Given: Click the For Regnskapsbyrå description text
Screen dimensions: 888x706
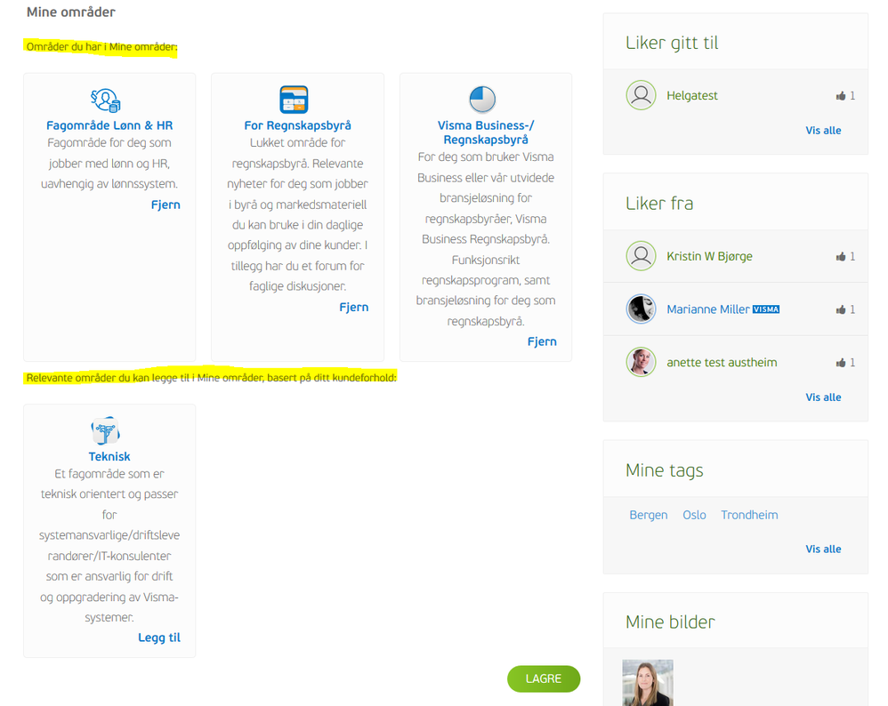Looking at the screenshot, I should [297, 214].
